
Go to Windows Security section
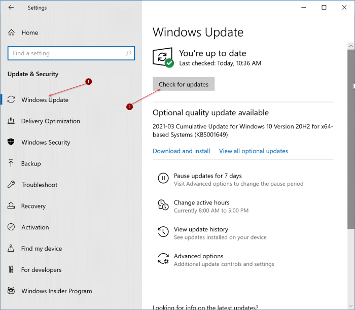coord(46,143)
